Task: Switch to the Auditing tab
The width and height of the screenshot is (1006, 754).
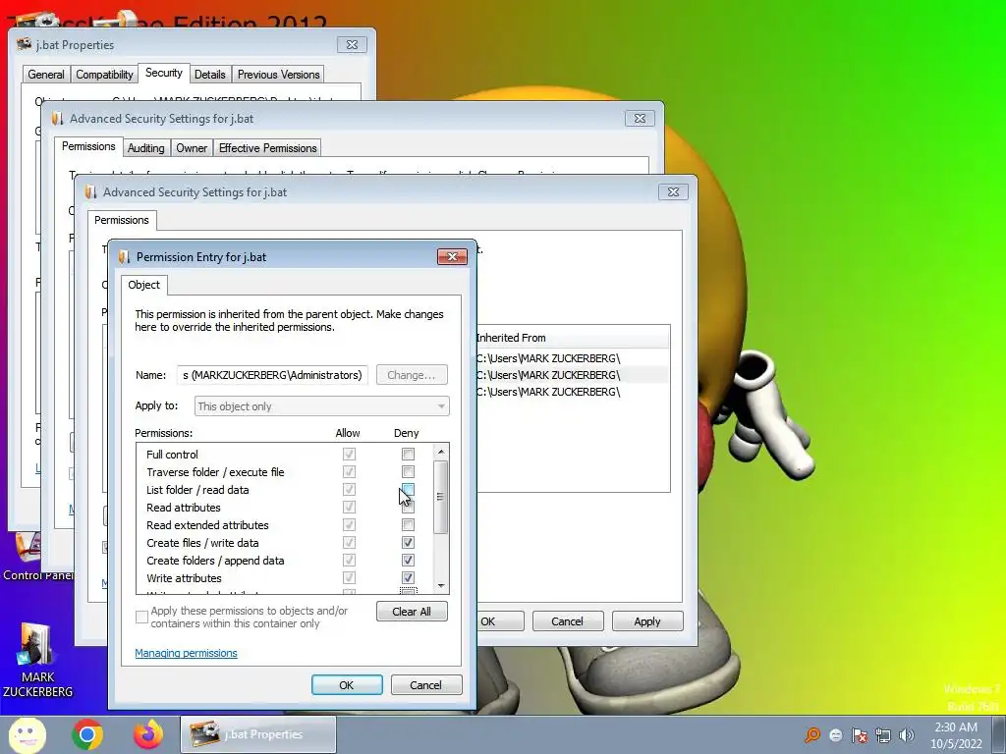Action: coord(145,148)
